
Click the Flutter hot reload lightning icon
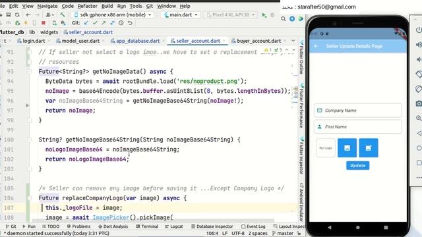tap(26, 23)
